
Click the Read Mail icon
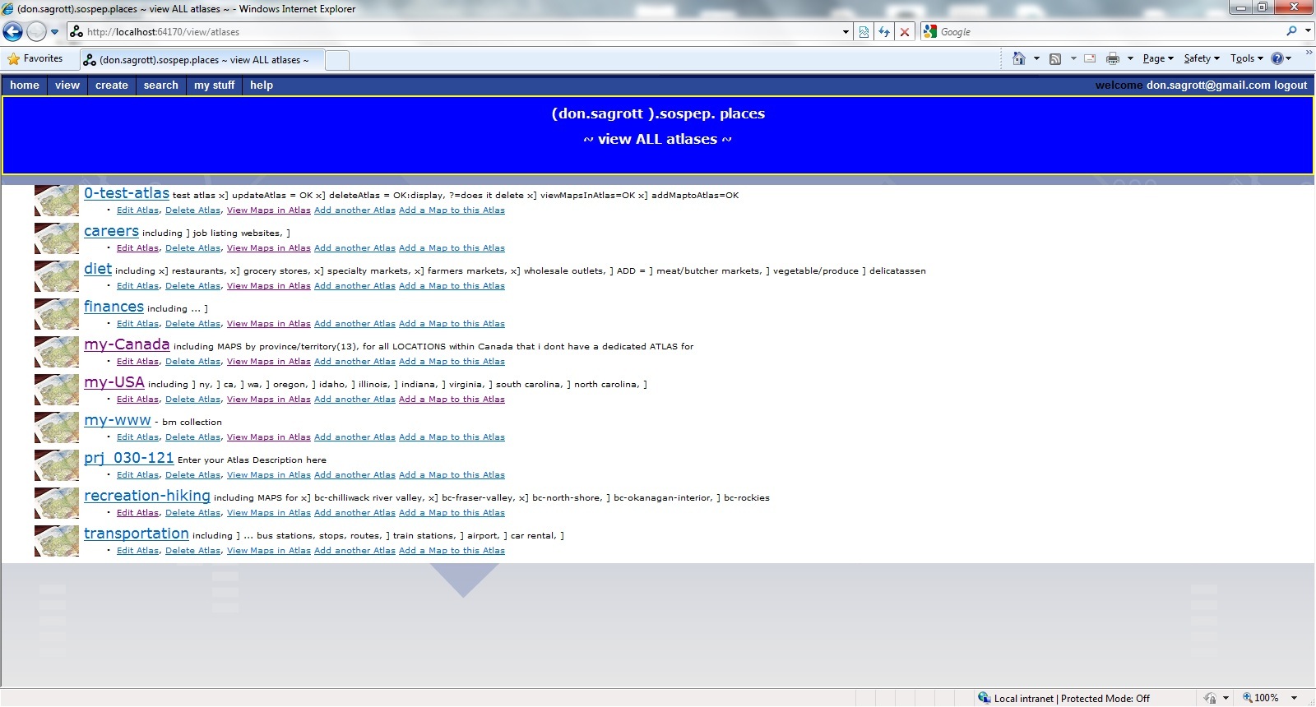(x=1090, y=58)
